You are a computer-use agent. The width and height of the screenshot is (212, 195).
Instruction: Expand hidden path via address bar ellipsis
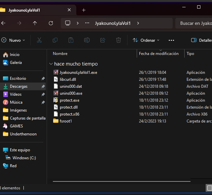point(87,23)
